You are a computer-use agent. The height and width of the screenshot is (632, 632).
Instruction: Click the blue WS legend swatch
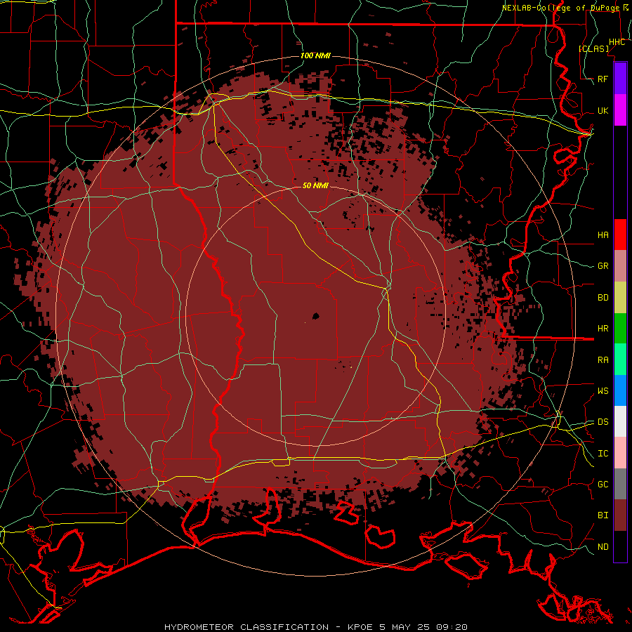tap(620, 390)
